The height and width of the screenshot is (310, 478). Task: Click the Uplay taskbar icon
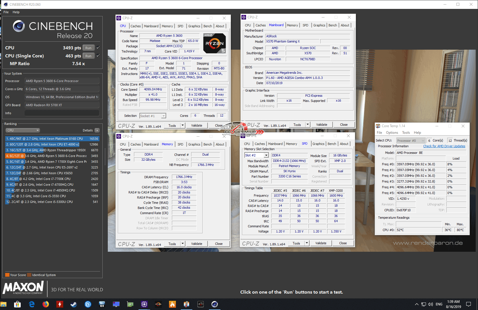click(x=88, y=304)
